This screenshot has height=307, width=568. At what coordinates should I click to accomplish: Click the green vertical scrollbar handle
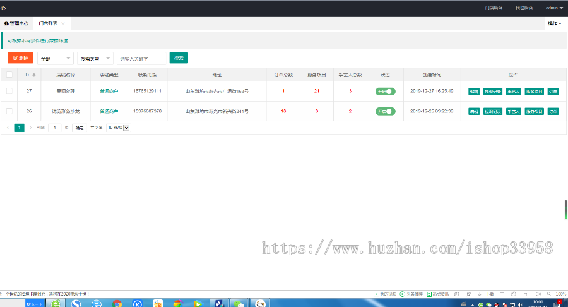[x=566, y=210]
